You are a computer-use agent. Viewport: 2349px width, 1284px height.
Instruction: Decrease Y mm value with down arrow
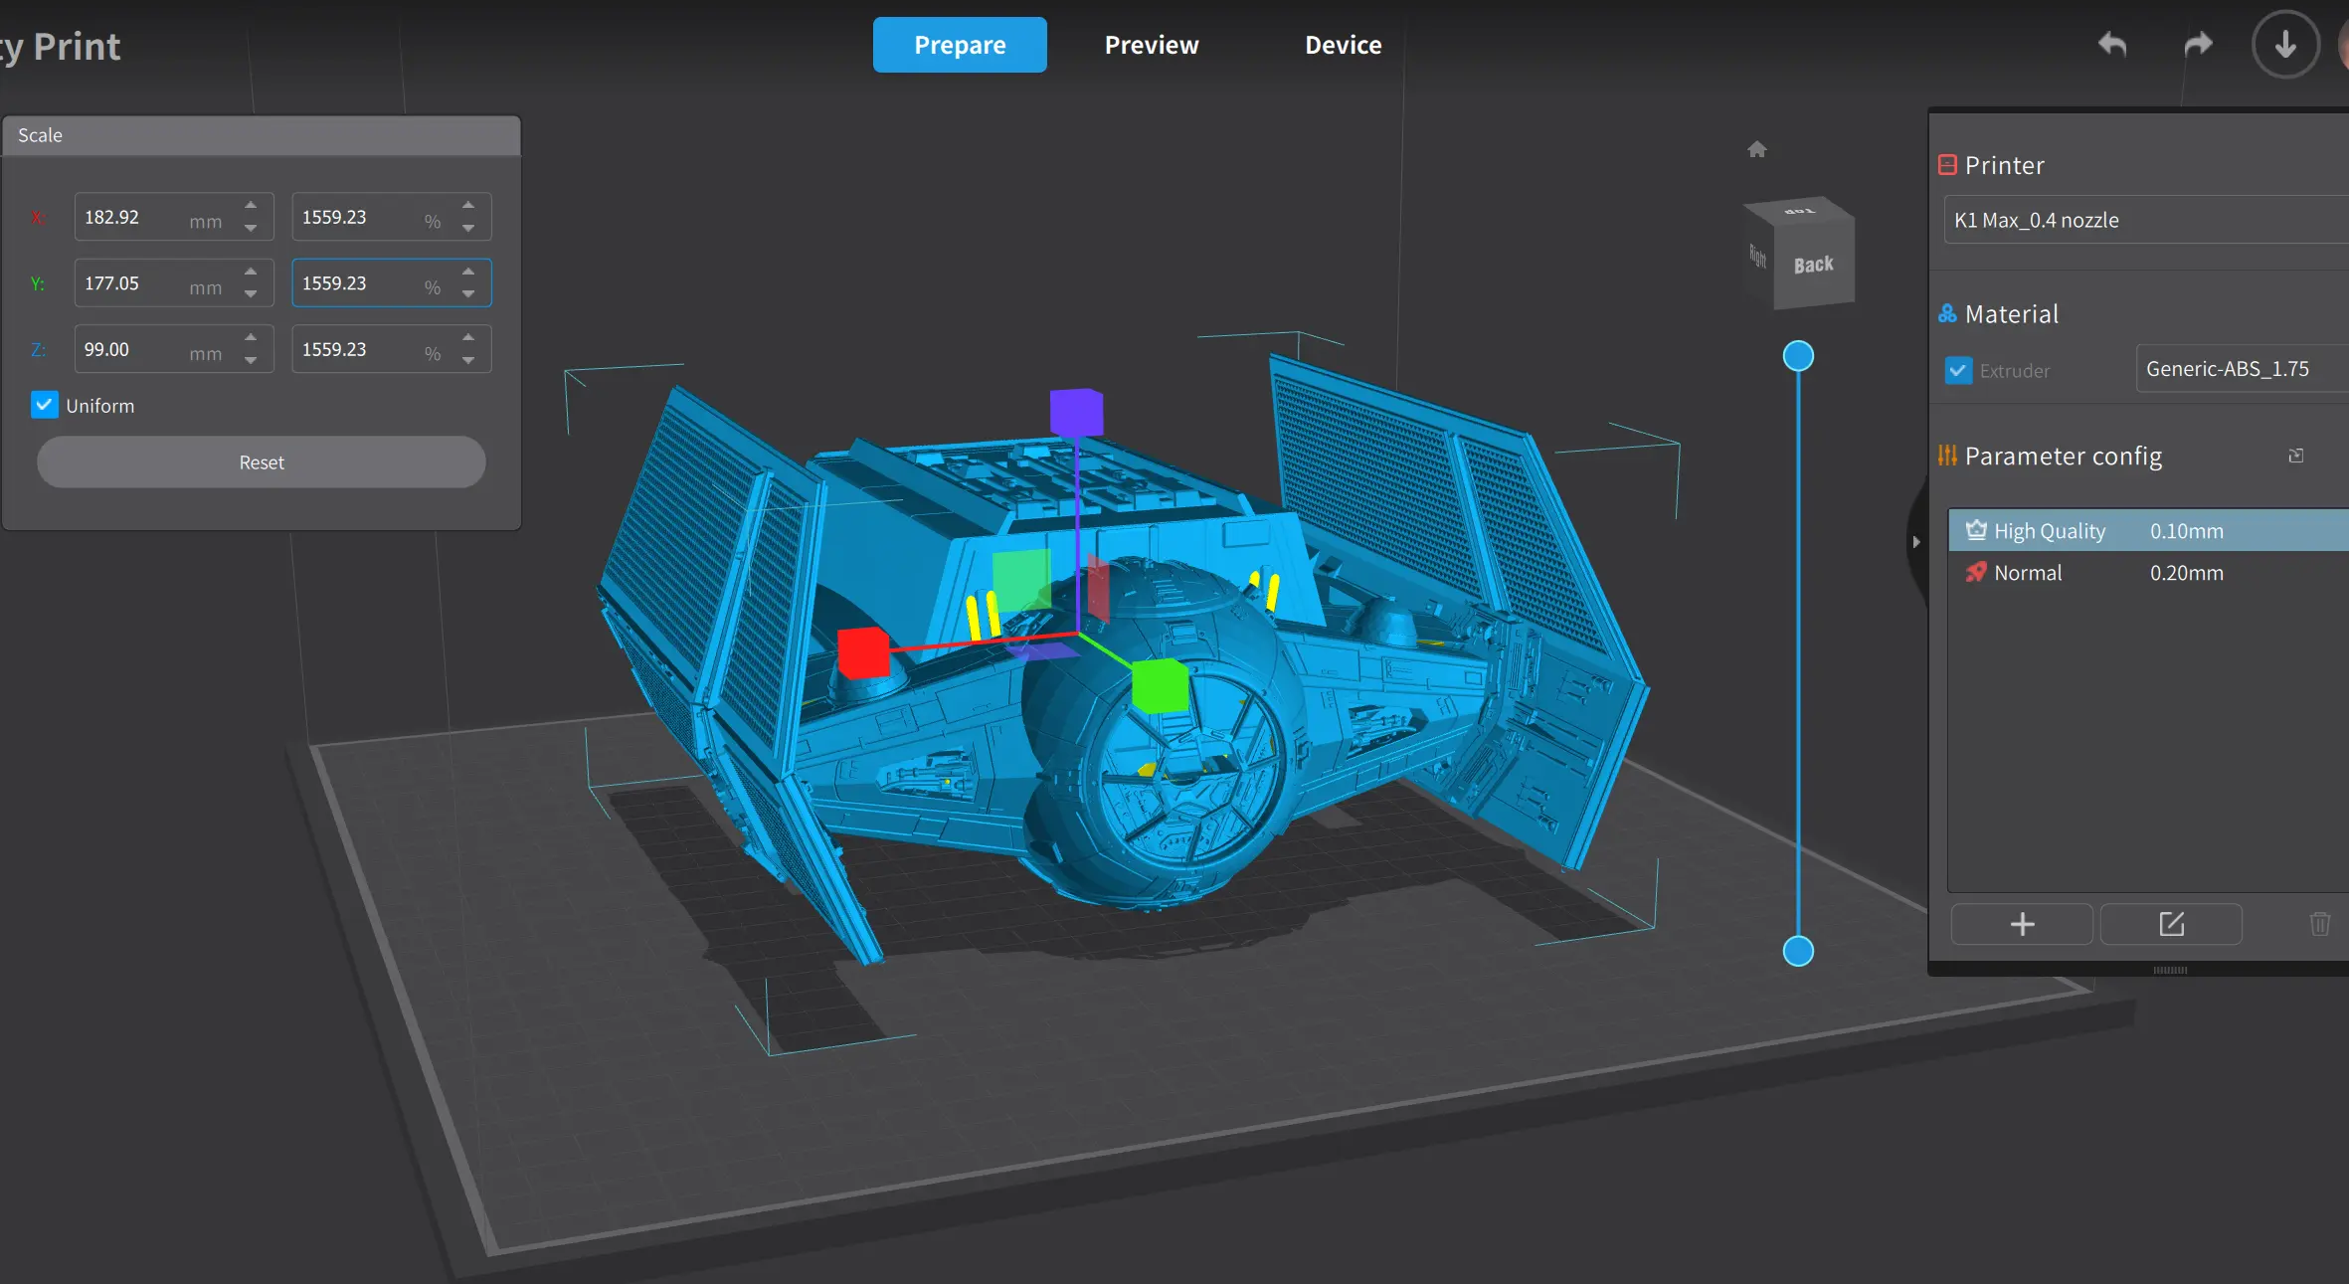[251, 294]
